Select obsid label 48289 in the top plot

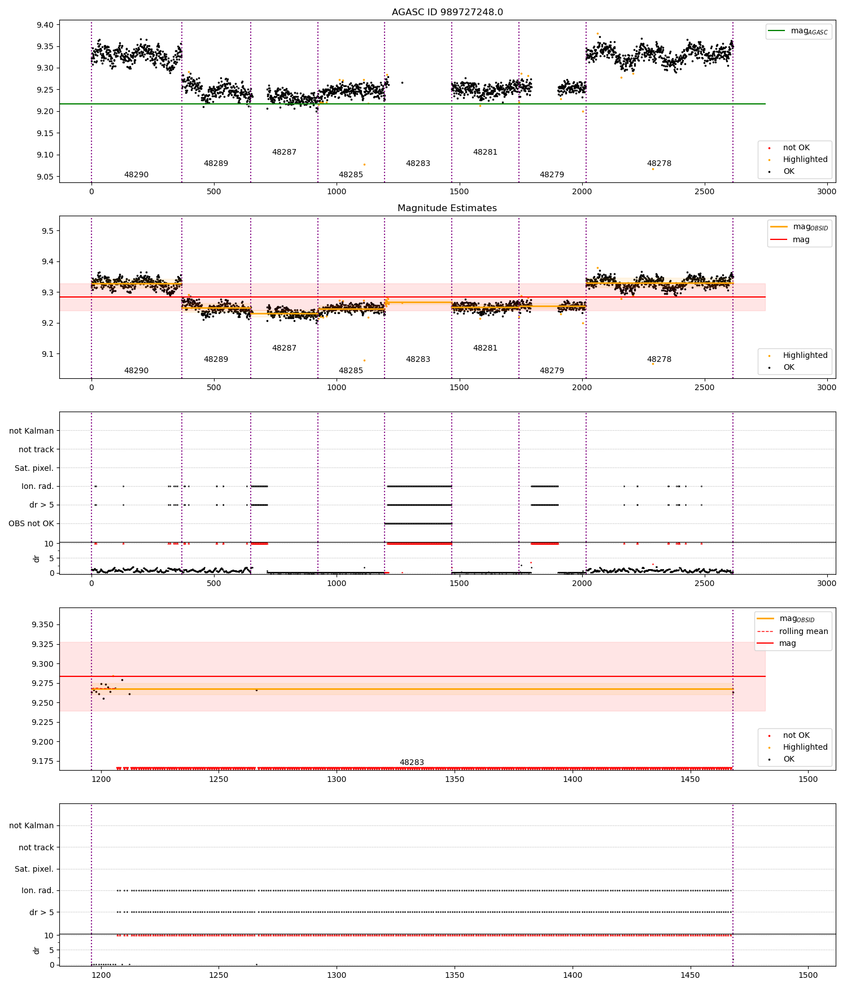pyautogui.click(x=216, y=164)
